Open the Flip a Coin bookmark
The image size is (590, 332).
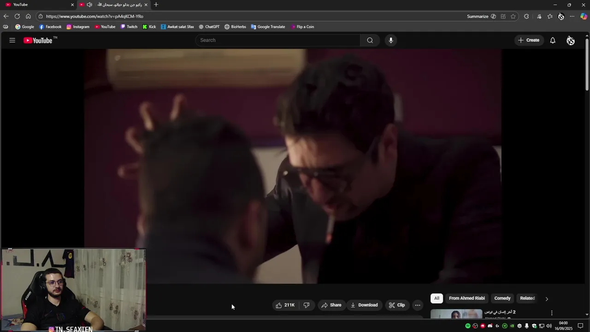[302, 27]
